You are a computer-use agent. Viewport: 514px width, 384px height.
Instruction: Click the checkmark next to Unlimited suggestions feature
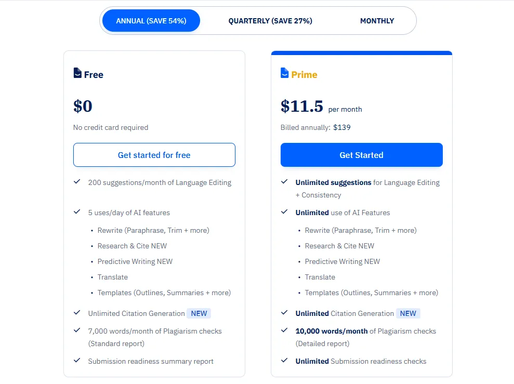coord(284,182)
